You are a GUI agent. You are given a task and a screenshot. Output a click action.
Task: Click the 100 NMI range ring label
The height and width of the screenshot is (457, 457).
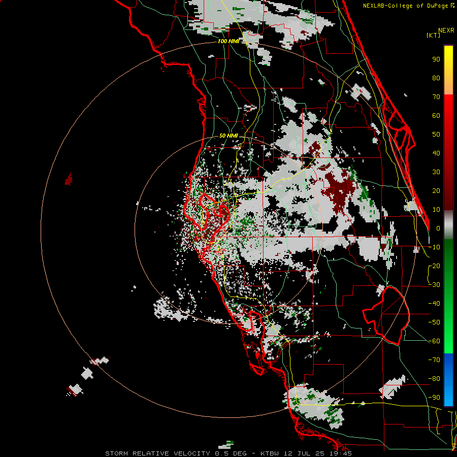coord(228,42)
